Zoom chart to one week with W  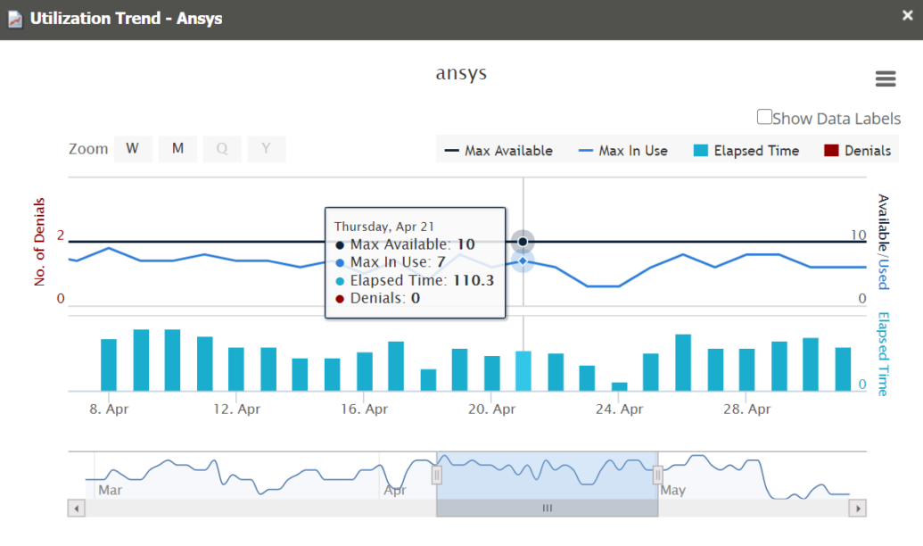pos(133,148)
